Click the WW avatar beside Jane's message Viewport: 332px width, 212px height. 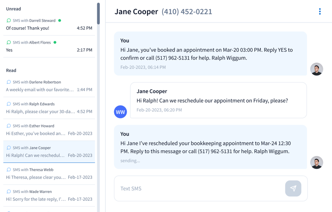click(120, 112)
